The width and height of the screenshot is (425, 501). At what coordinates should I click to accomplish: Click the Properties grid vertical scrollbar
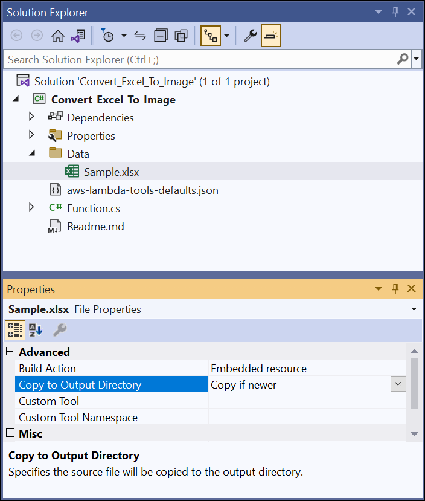click(x=414, y=384)
